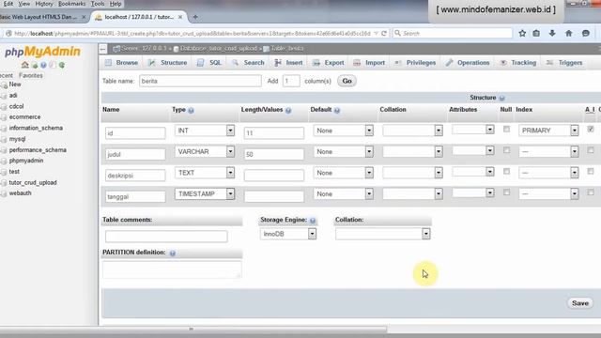Click the Table comments input field

(x=166, y=236)
